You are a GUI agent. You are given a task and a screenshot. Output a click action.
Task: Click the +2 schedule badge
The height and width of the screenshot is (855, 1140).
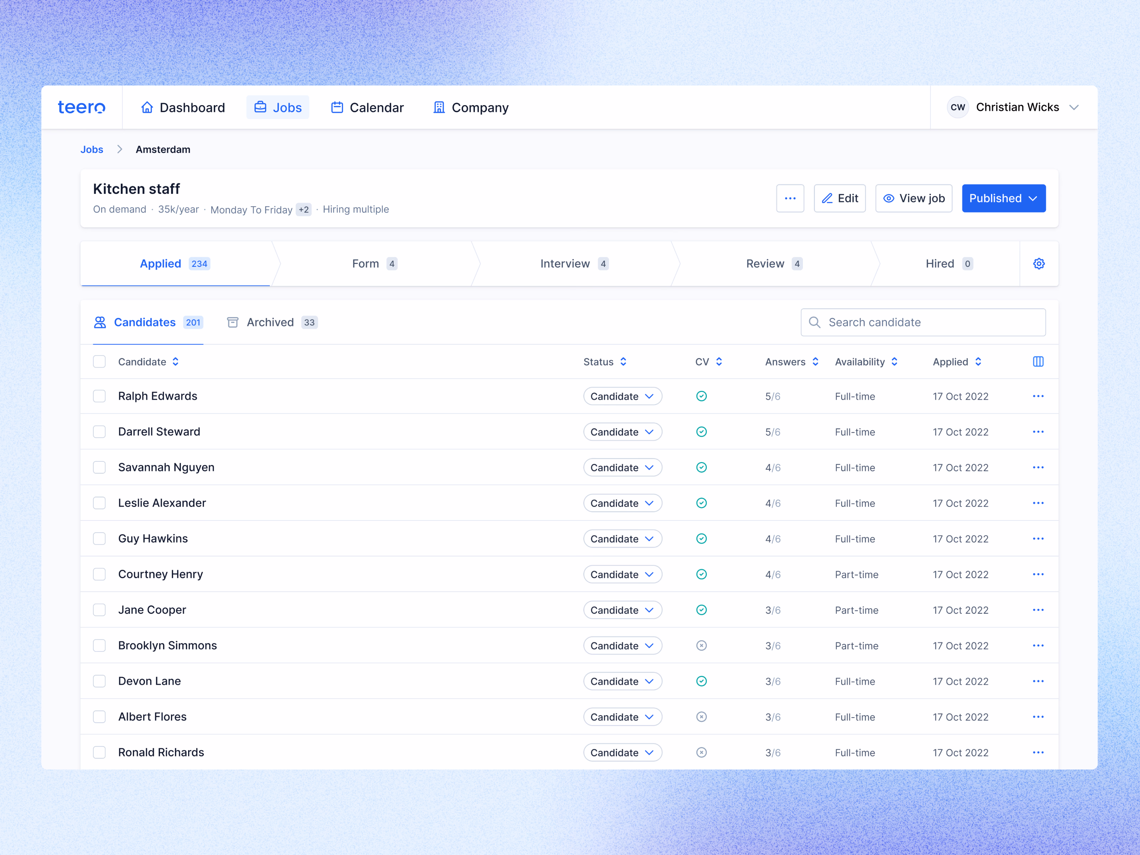pos(304,209)
